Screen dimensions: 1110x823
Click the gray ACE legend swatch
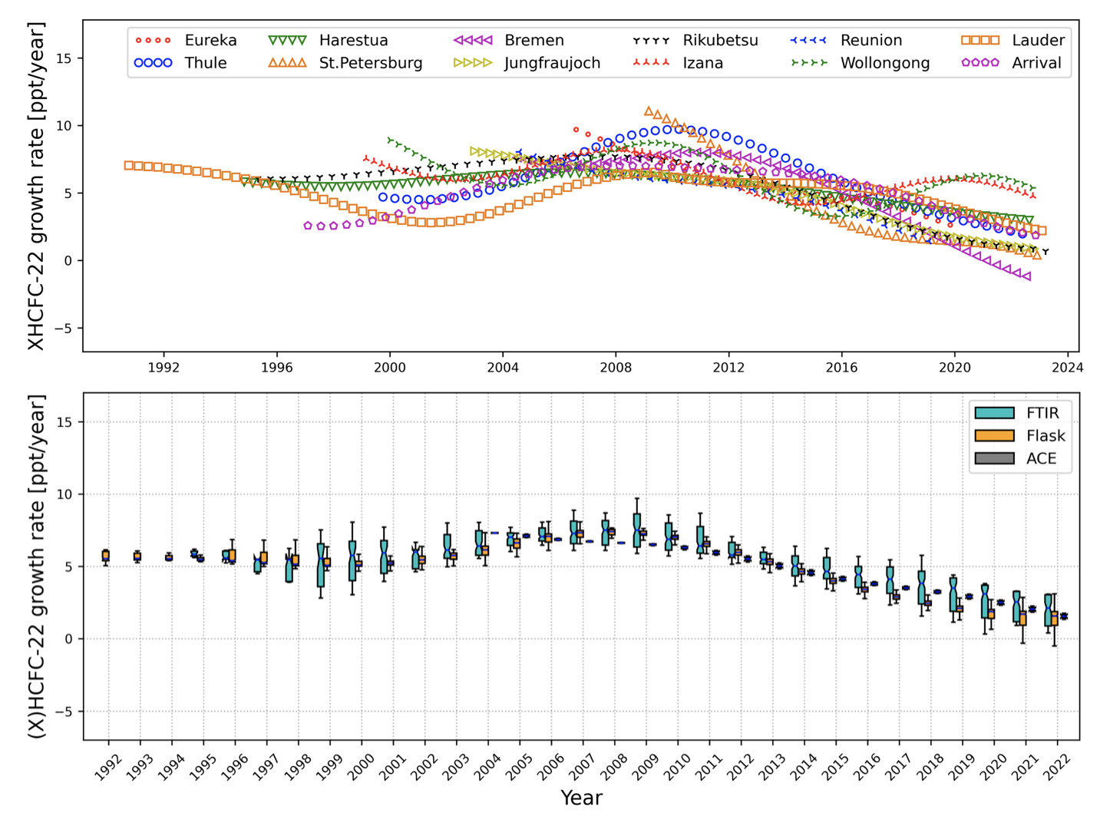click(994, 458)
